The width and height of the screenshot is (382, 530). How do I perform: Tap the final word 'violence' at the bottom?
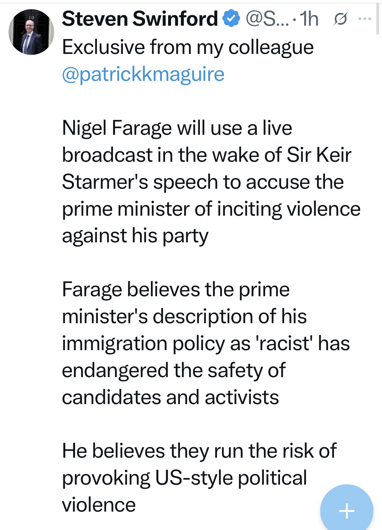(99, 505)
